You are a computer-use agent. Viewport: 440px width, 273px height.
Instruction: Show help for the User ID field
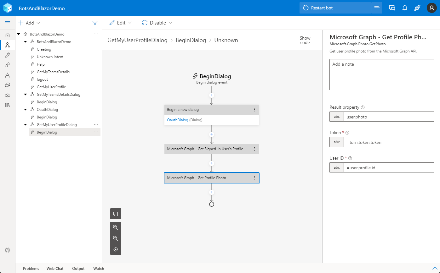(x=350, y=158)
